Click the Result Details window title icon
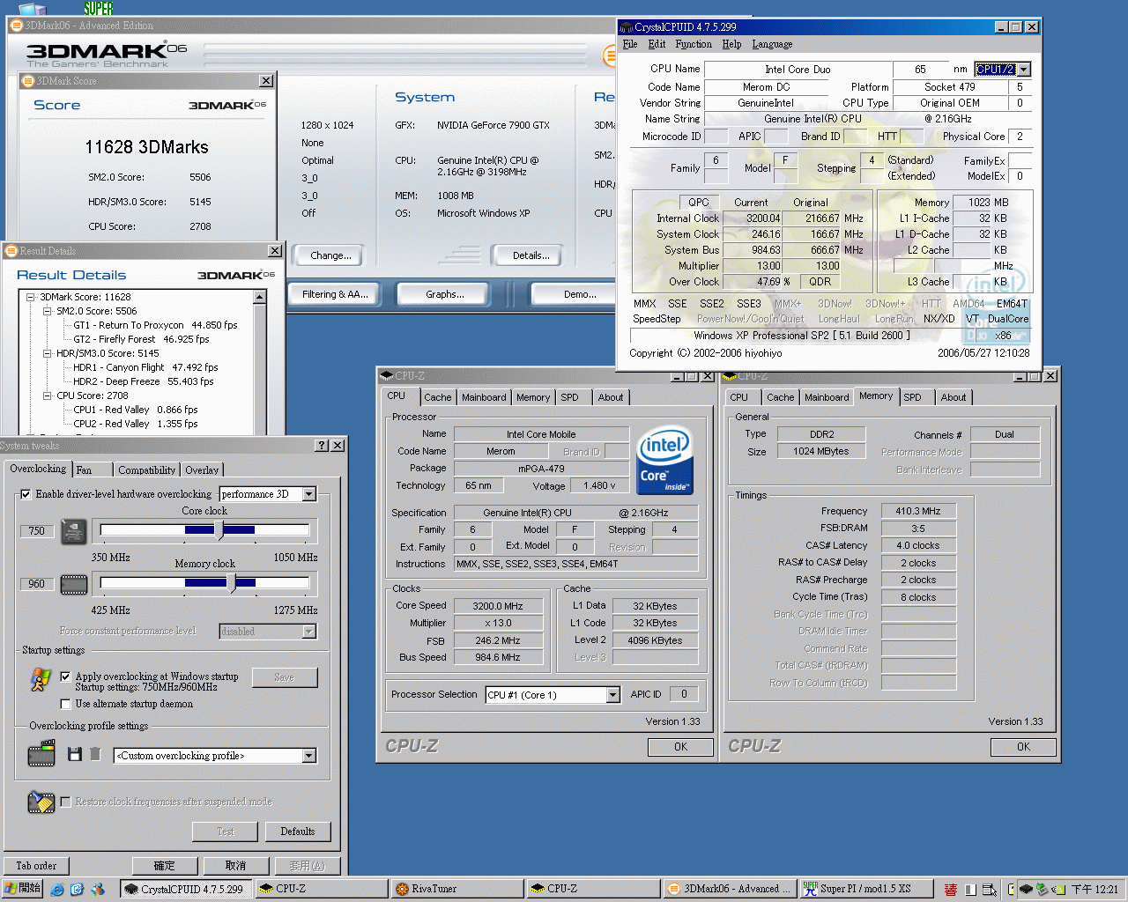The width and height of the screenshot is (1128, 902). (11, 251)
